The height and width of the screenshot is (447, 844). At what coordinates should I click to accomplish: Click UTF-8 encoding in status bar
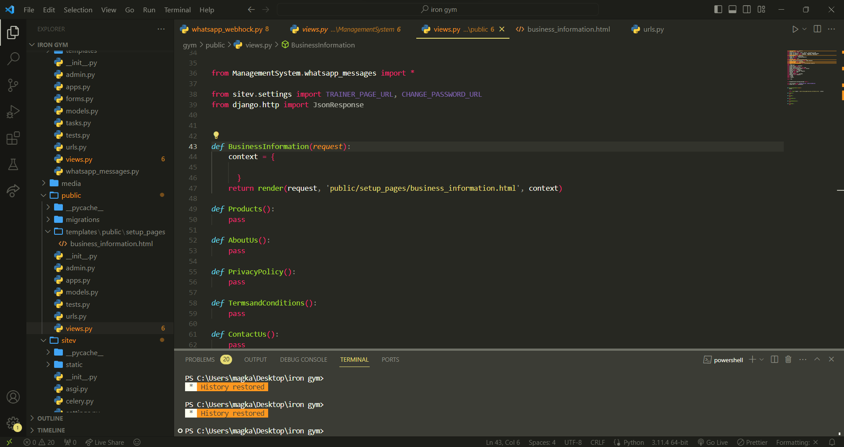click(x=573, y=442)
